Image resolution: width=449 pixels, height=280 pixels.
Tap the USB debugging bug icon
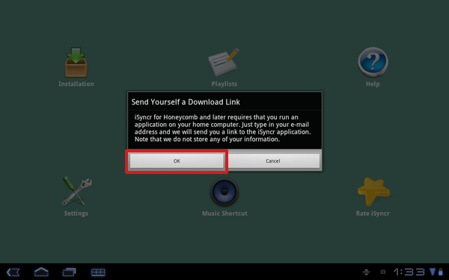366,272
